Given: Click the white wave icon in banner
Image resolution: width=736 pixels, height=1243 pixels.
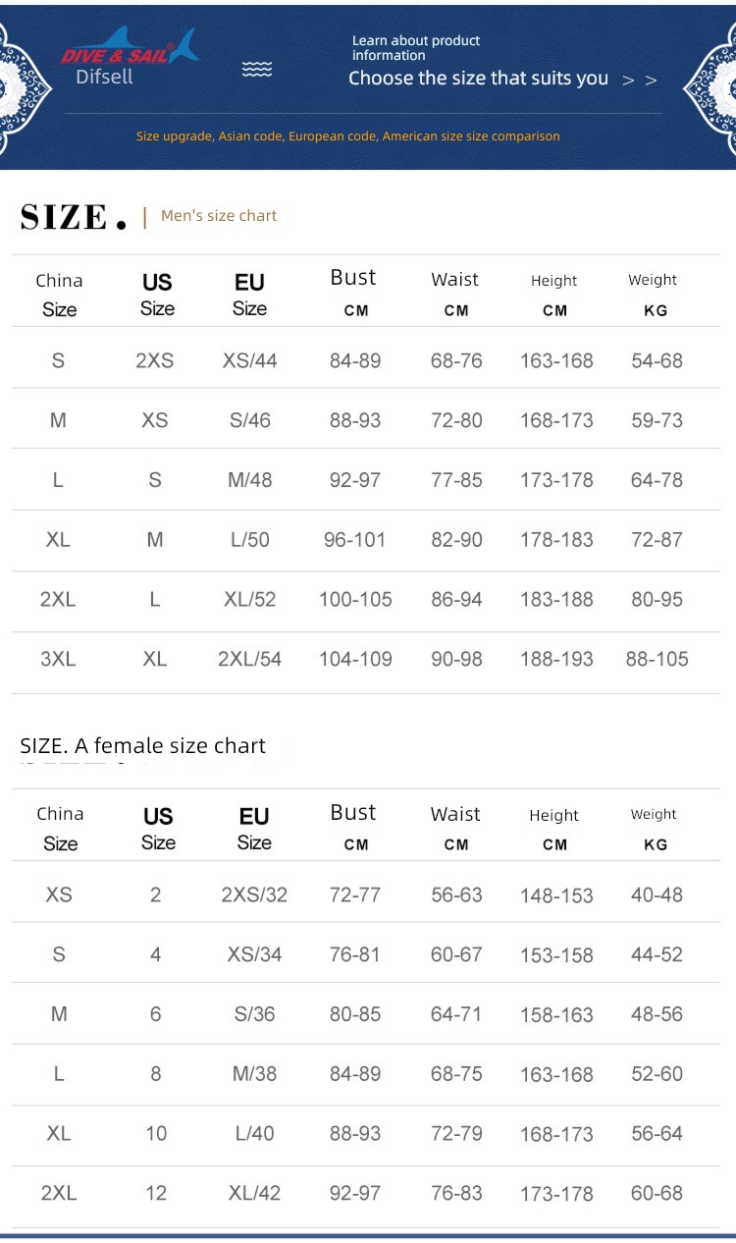Looking at the screenshot, I should (x=257, y=69).
